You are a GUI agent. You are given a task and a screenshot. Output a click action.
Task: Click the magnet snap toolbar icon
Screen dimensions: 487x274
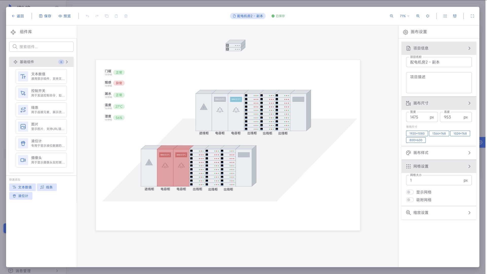(455, 16)
